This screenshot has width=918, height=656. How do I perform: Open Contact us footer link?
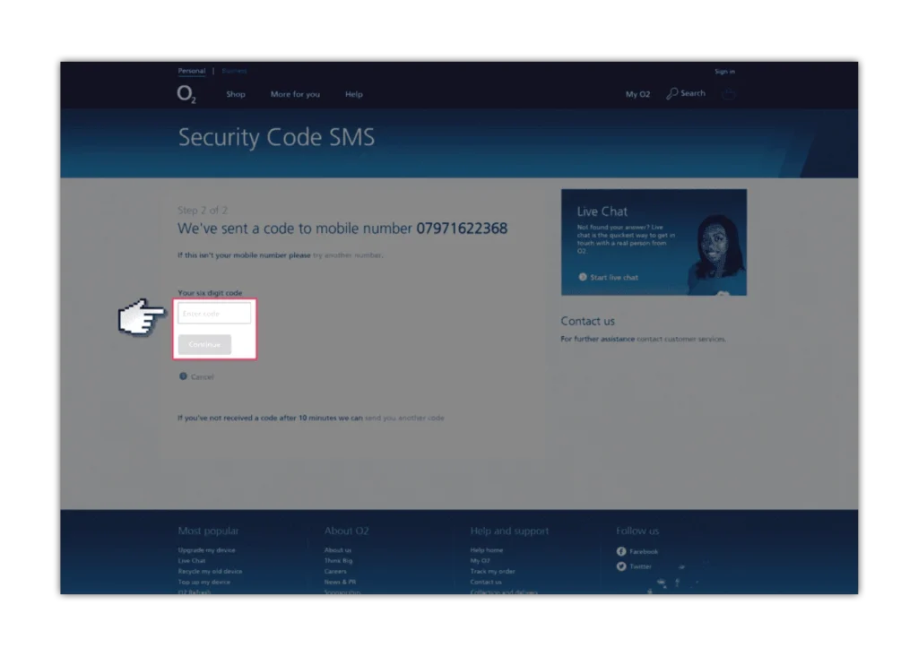[486, 582]
